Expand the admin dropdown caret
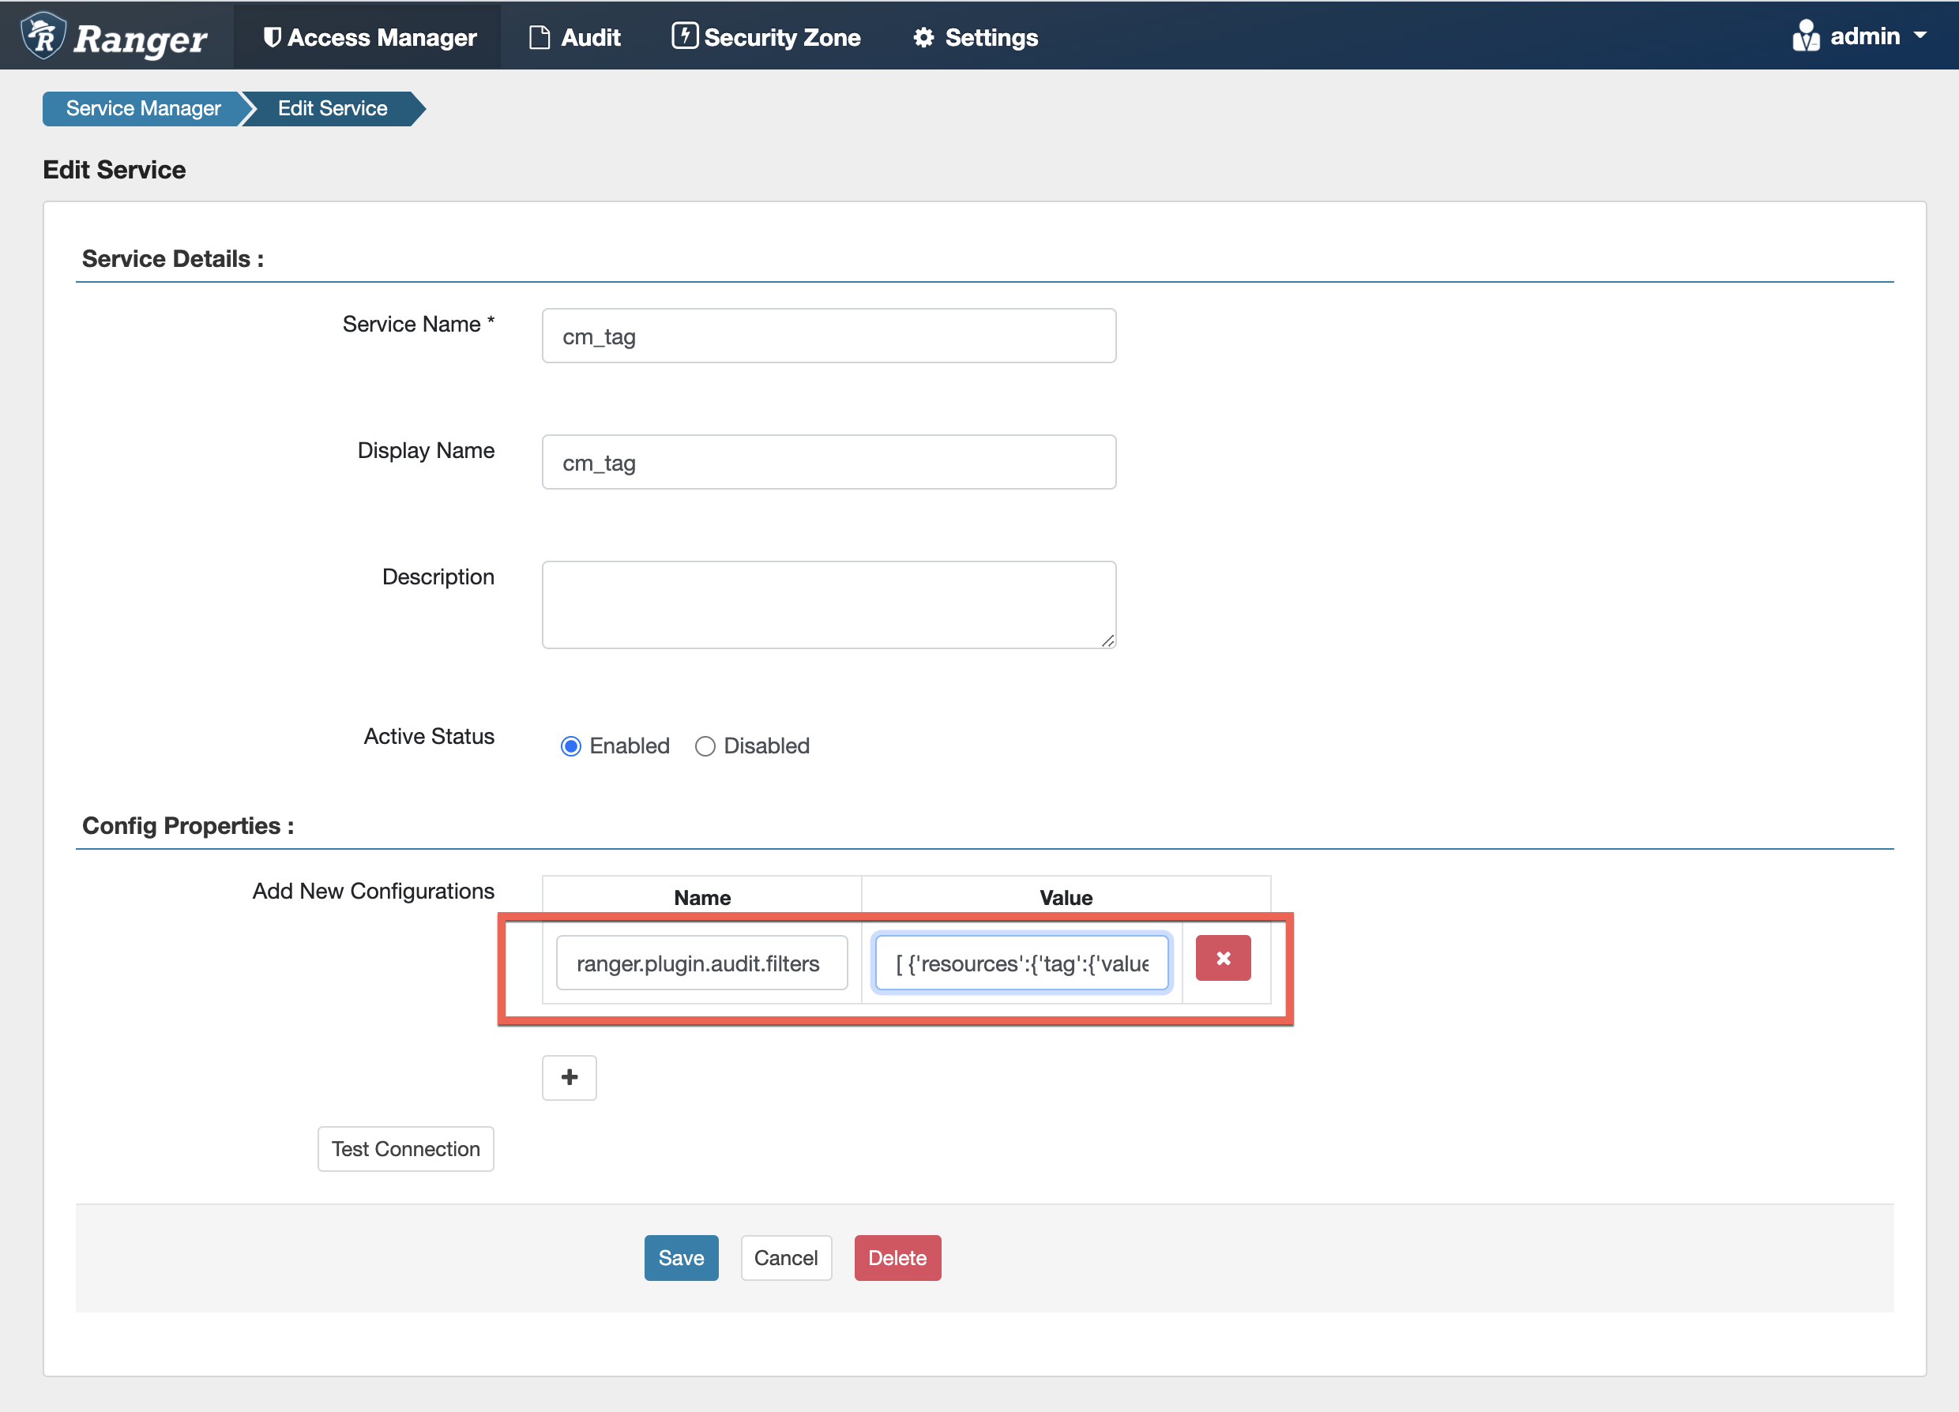1959x1412 pixels. [x=1920, y=36]
